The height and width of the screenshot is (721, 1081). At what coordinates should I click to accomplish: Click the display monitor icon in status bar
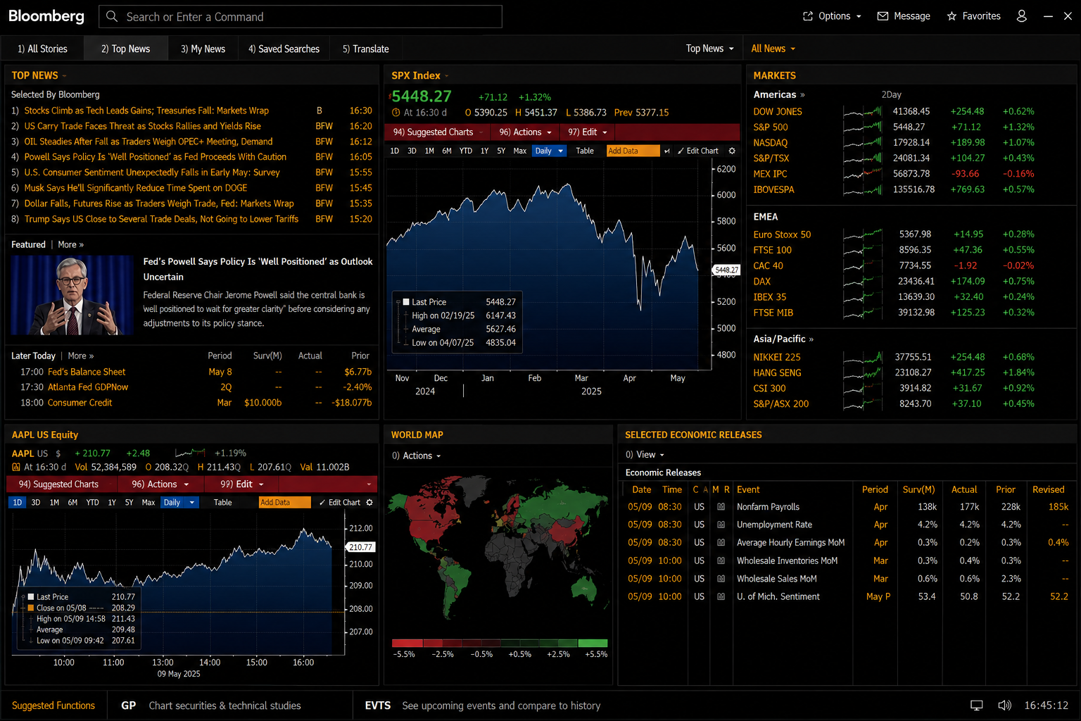[977, 706]
